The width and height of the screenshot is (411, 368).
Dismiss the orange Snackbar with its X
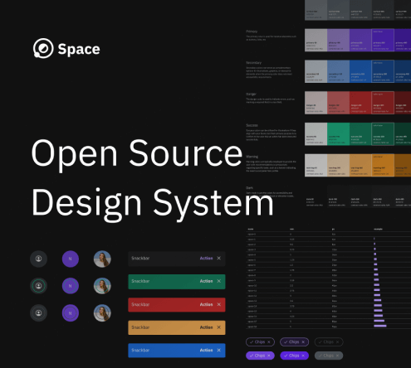pos(219,327)
